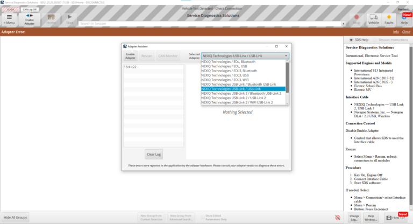Tick Show Edited Parameters Only checkbox

click(x=203, y=218)
